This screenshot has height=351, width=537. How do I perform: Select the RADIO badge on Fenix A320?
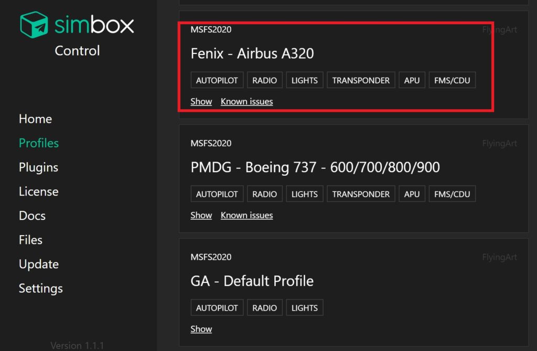tap(264, 80)
